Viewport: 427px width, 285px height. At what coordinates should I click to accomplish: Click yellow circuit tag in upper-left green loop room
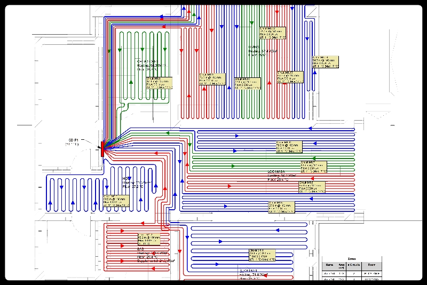click(x=159, y=83)
